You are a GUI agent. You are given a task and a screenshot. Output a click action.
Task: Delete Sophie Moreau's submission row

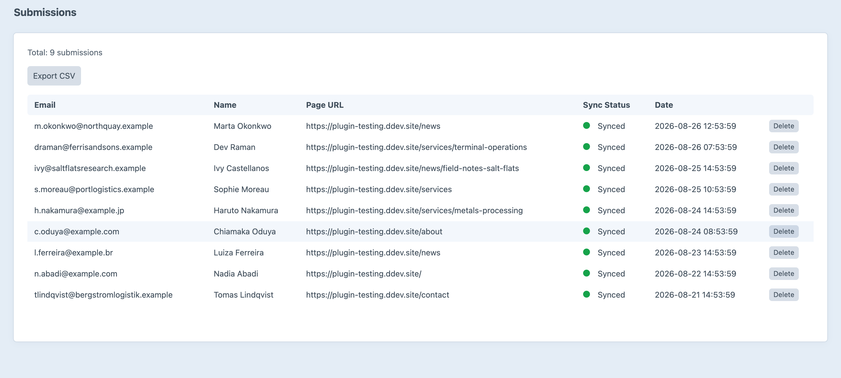784,189
